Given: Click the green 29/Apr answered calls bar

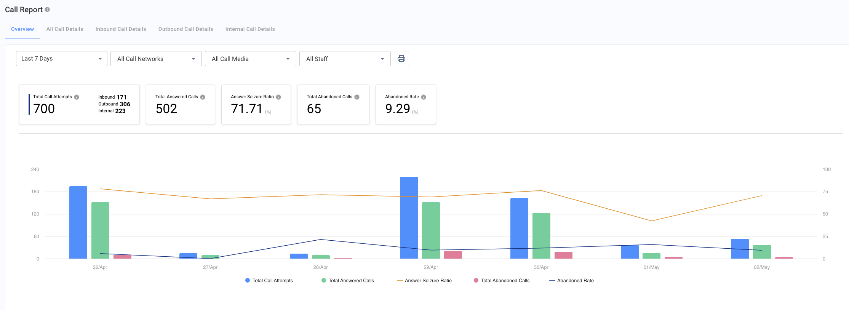Looking at the screenshot, I should 431,230.
